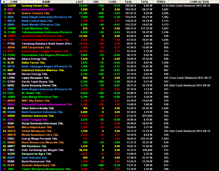Image resolution: width=219 pixels, height=171 pixels.
Task: Click ENRG trade volume 153.41 M
Action: pos(146,139)
